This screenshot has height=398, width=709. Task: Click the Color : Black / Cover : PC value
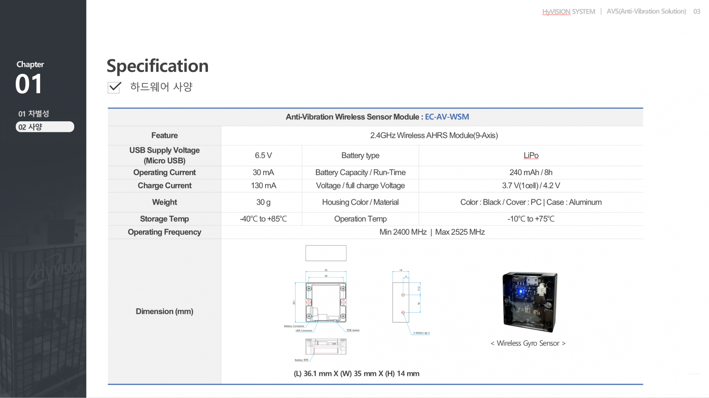[x=531, y=202]
